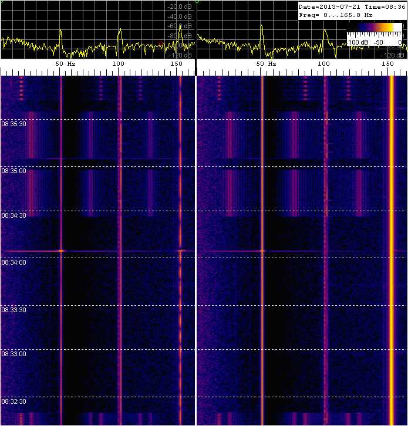Select the 08:35:00 time marker
This screenshot has height=426, width=408.
14,171
